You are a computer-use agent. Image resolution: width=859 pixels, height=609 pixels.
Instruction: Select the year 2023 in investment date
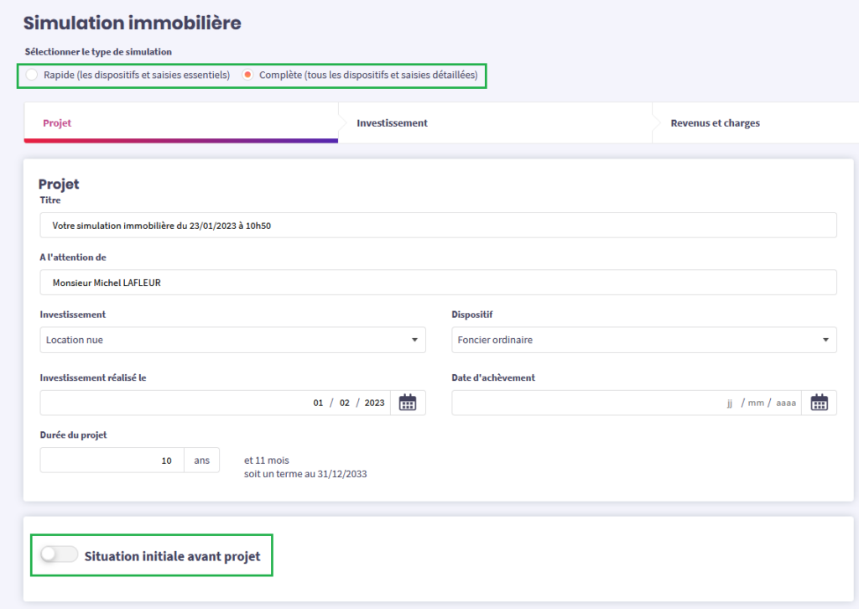[x=374, y=403]
